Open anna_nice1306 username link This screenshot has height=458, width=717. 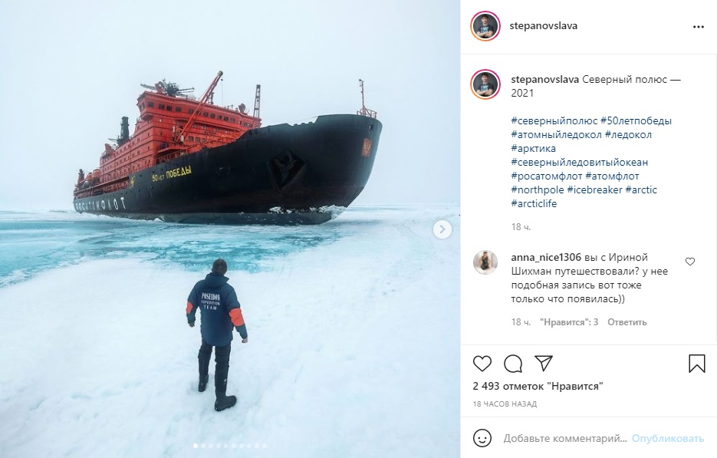(x=546, y=257)
